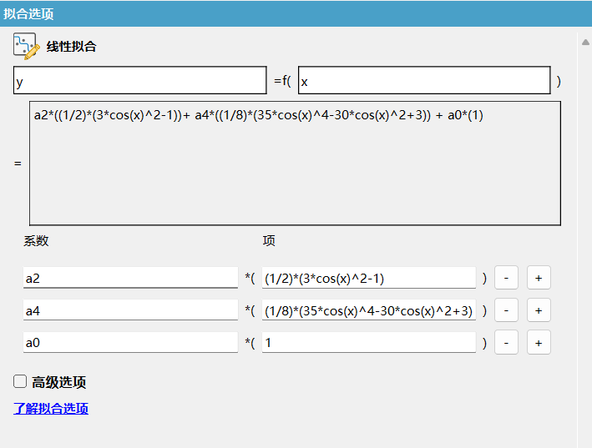Remove the a0 term with minus button

506,342
